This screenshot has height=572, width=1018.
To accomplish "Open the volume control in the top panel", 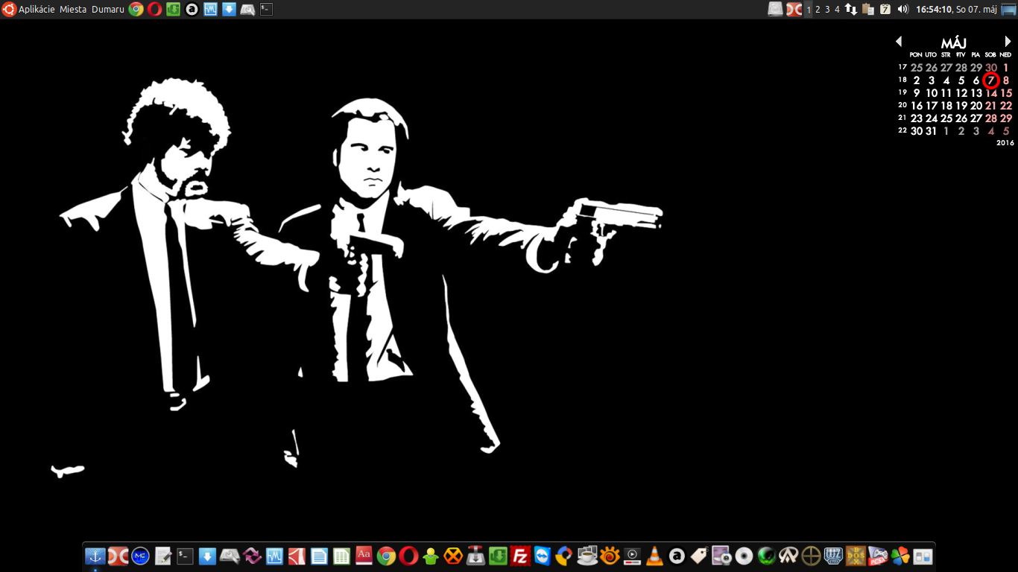I will tap(903, 9).
